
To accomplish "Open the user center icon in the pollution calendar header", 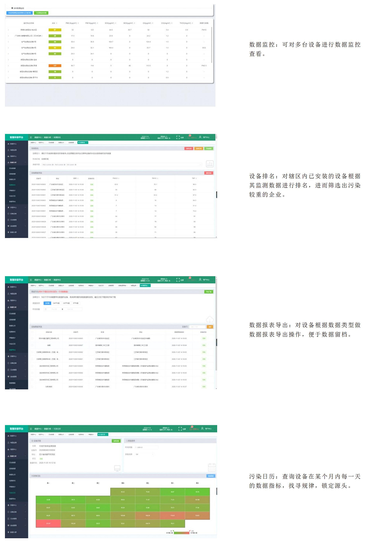I will (202, 428).
